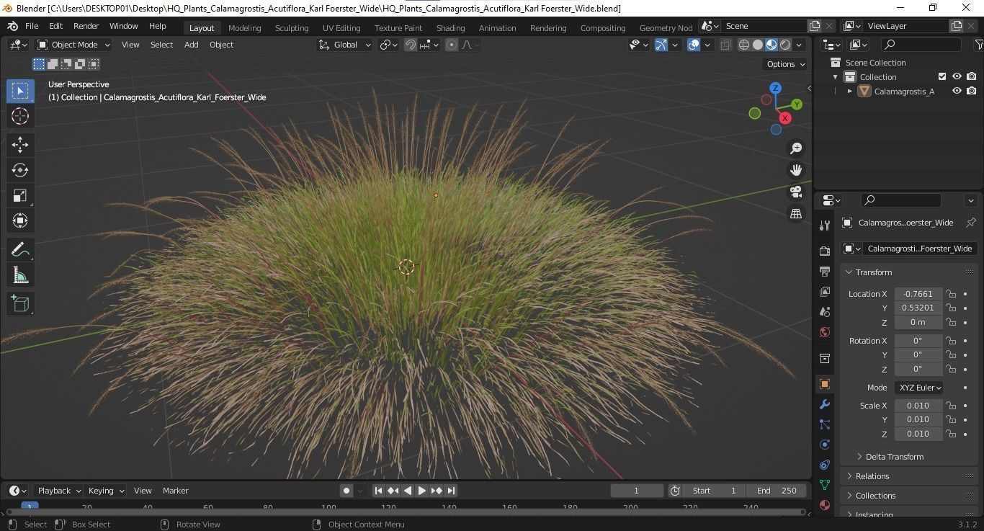The image size is (984, 531).
Task: Play animation forward
Action: (421, 491)
